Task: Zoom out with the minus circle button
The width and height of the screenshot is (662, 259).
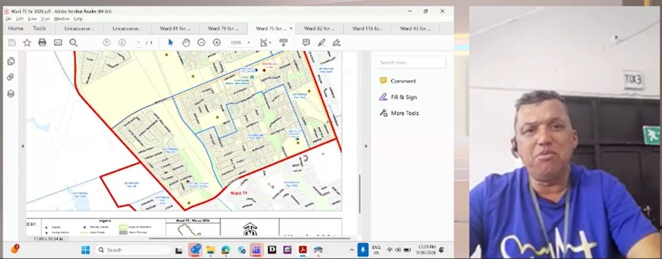Action: pos(201,42)
